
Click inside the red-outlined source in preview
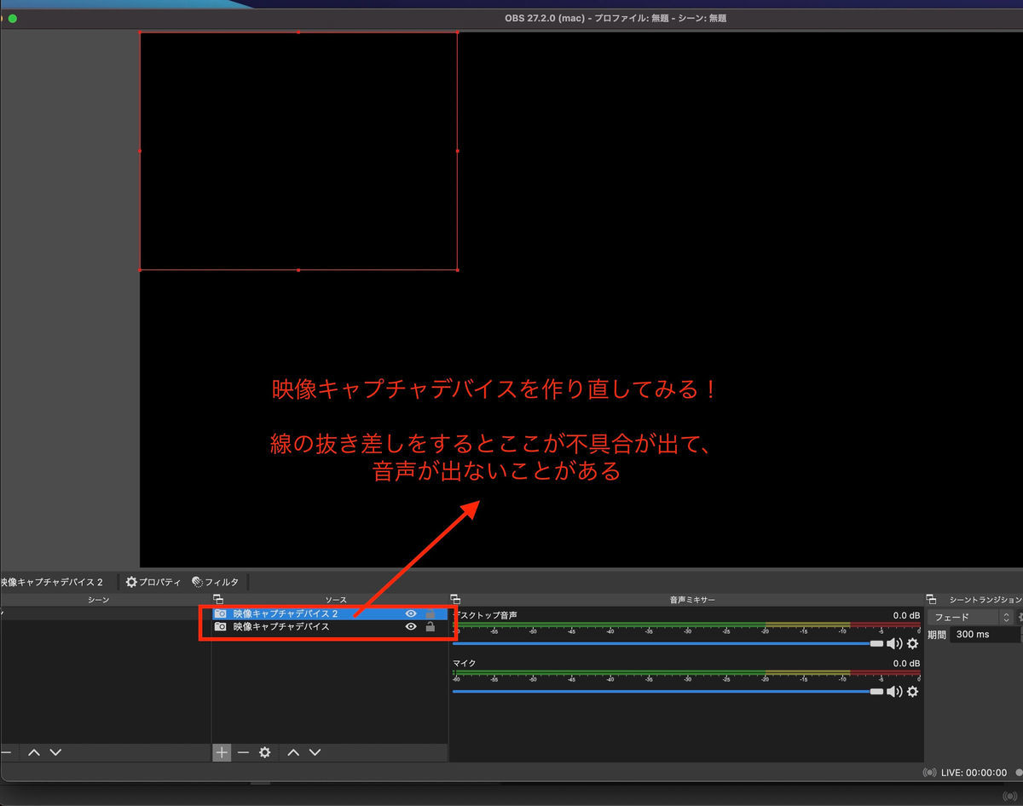point(298,151)
